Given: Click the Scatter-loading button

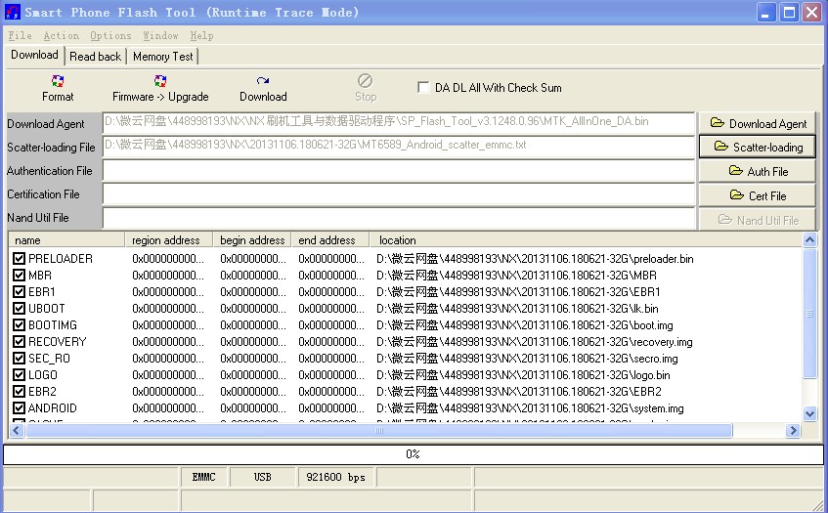Looking at the screenshot, I should 758,147.
